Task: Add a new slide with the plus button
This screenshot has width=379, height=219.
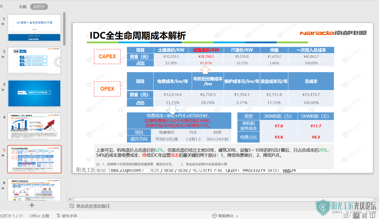Action: [x=32, y=205]
